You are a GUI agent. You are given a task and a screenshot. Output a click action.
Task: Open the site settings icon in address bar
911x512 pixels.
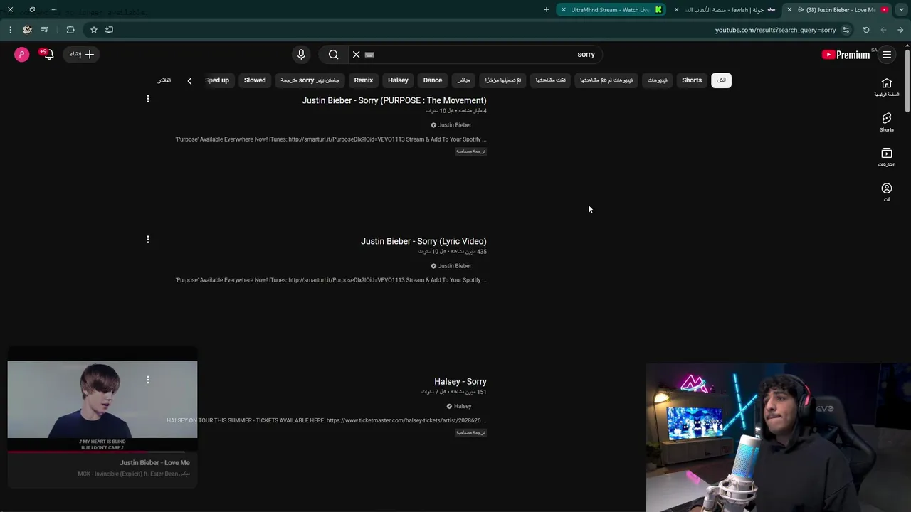[846, 30]
